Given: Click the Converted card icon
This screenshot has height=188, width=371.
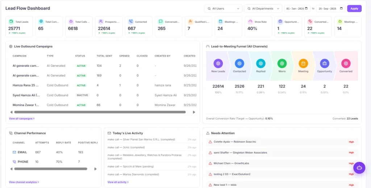Looking at the screenshot, I should pyautogui.click(x=310, y=21).
